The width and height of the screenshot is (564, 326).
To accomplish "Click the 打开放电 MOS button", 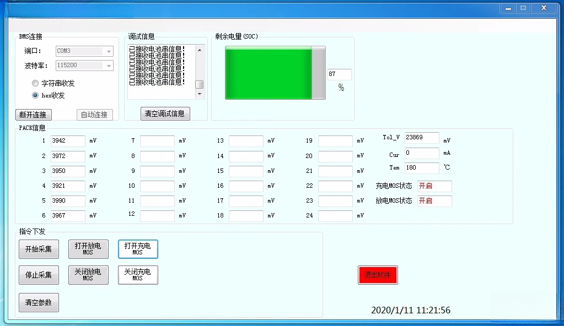I will pyautogui.click(x=88, y=249).
